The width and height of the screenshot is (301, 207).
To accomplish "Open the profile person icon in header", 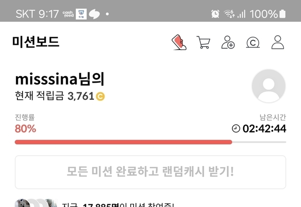I will [x=277, y=42].
